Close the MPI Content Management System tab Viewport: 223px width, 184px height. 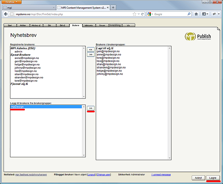click(x=108, y=8)
